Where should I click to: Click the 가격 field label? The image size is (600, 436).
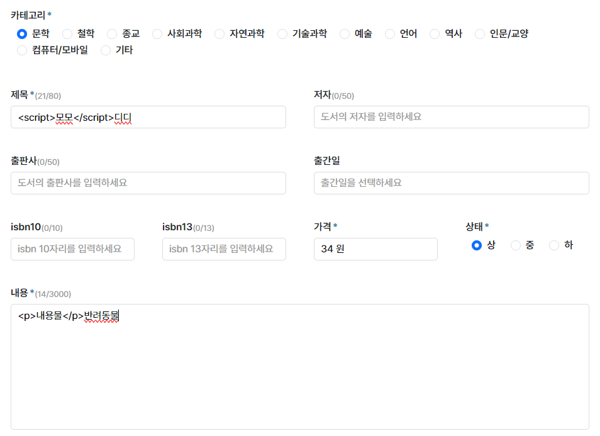click(323, 226)
